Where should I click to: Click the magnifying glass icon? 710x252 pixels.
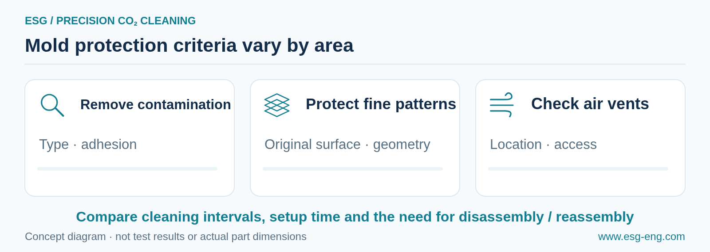[x=52, y=105]
